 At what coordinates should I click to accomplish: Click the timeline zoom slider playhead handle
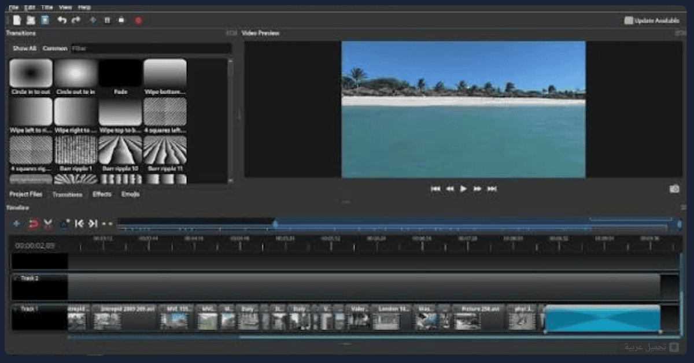275,224
